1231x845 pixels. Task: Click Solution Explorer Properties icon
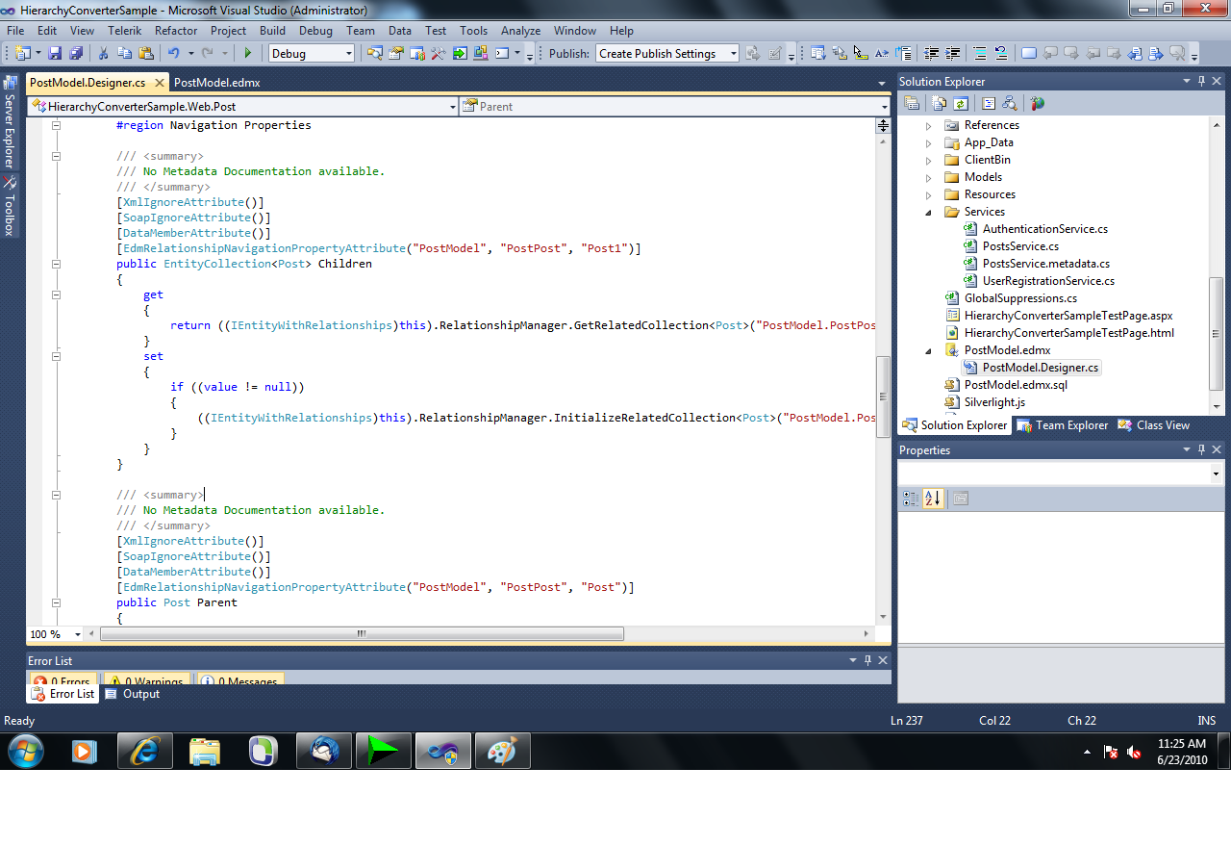(912, 103)
